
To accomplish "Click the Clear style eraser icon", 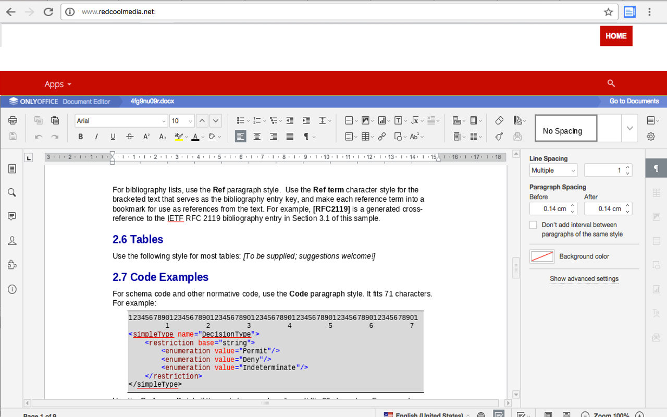I will tap(499, 120).
